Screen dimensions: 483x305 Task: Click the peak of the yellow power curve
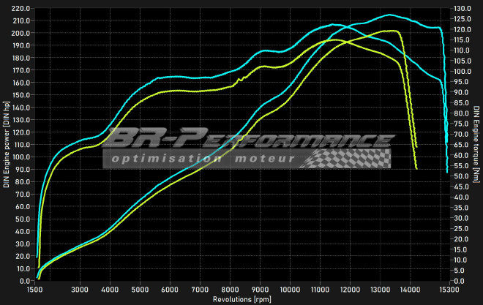392,31
